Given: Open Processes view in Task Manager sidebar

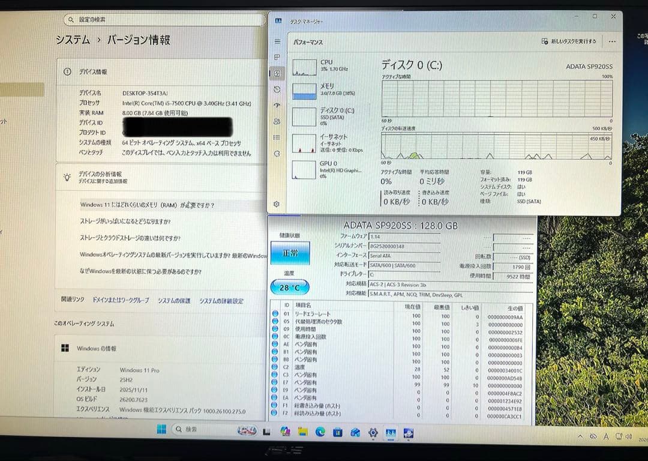Looking at the screenshot, I should pos(277,57).
